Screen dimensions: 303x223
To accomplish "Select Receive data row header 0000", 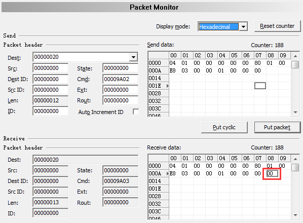I will 159,166.
